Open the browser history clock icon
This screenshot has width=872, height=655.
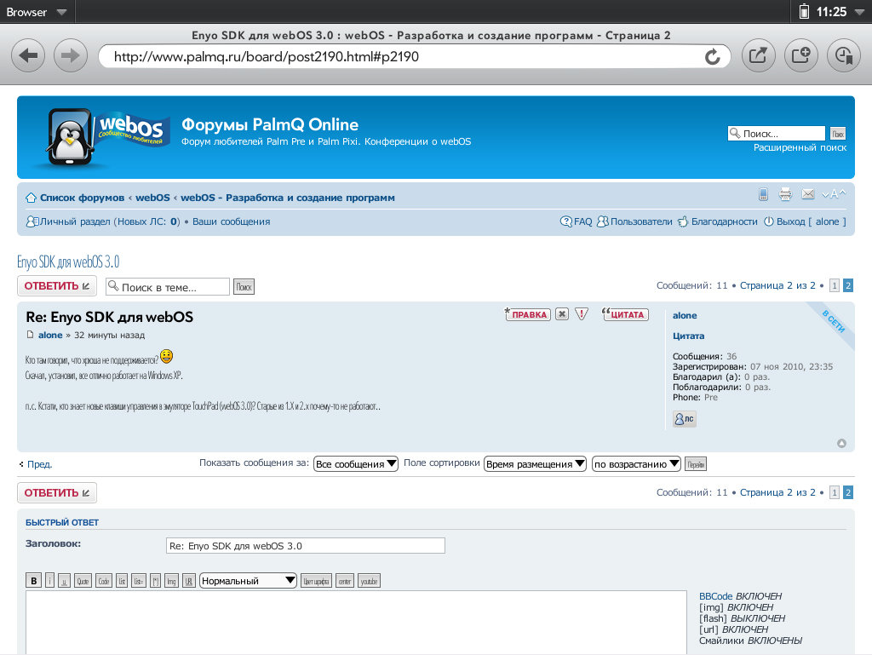click(x=843, y=56)
